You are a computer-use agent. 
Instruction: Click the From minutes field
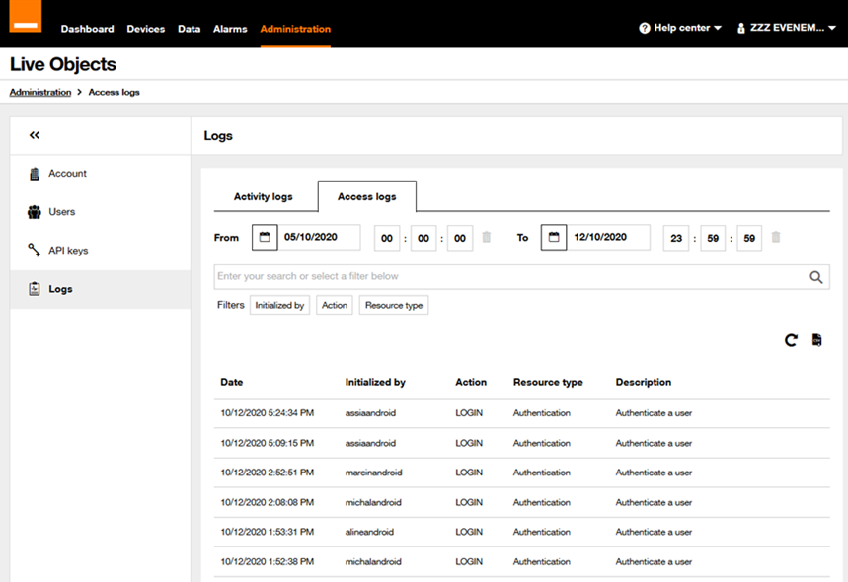424,238
